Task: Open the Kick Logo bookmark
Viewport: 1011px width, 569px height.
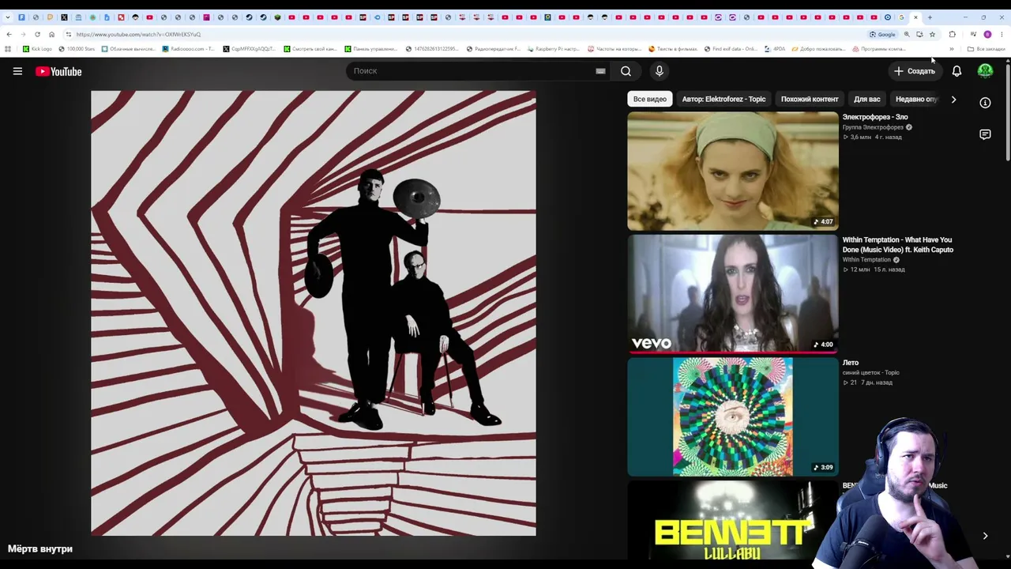Action: 38,49
